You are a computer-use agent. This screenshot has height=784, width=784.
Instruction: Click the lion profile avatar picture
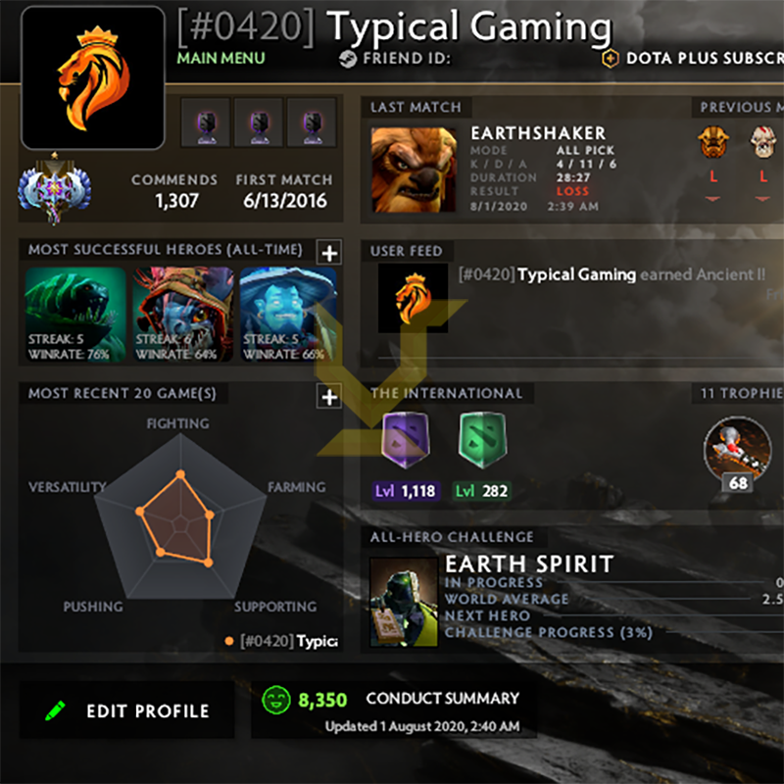click(93, 78)
